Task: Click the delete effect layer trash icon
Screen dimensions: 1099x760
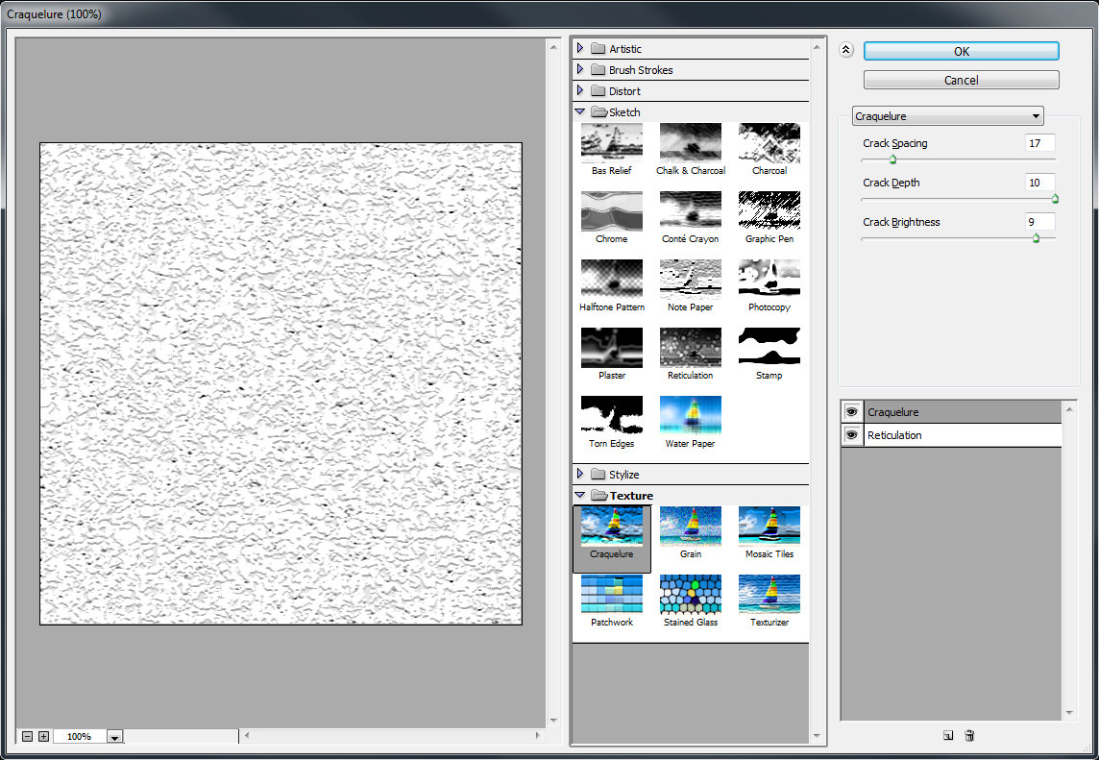Action: point(969,736)
